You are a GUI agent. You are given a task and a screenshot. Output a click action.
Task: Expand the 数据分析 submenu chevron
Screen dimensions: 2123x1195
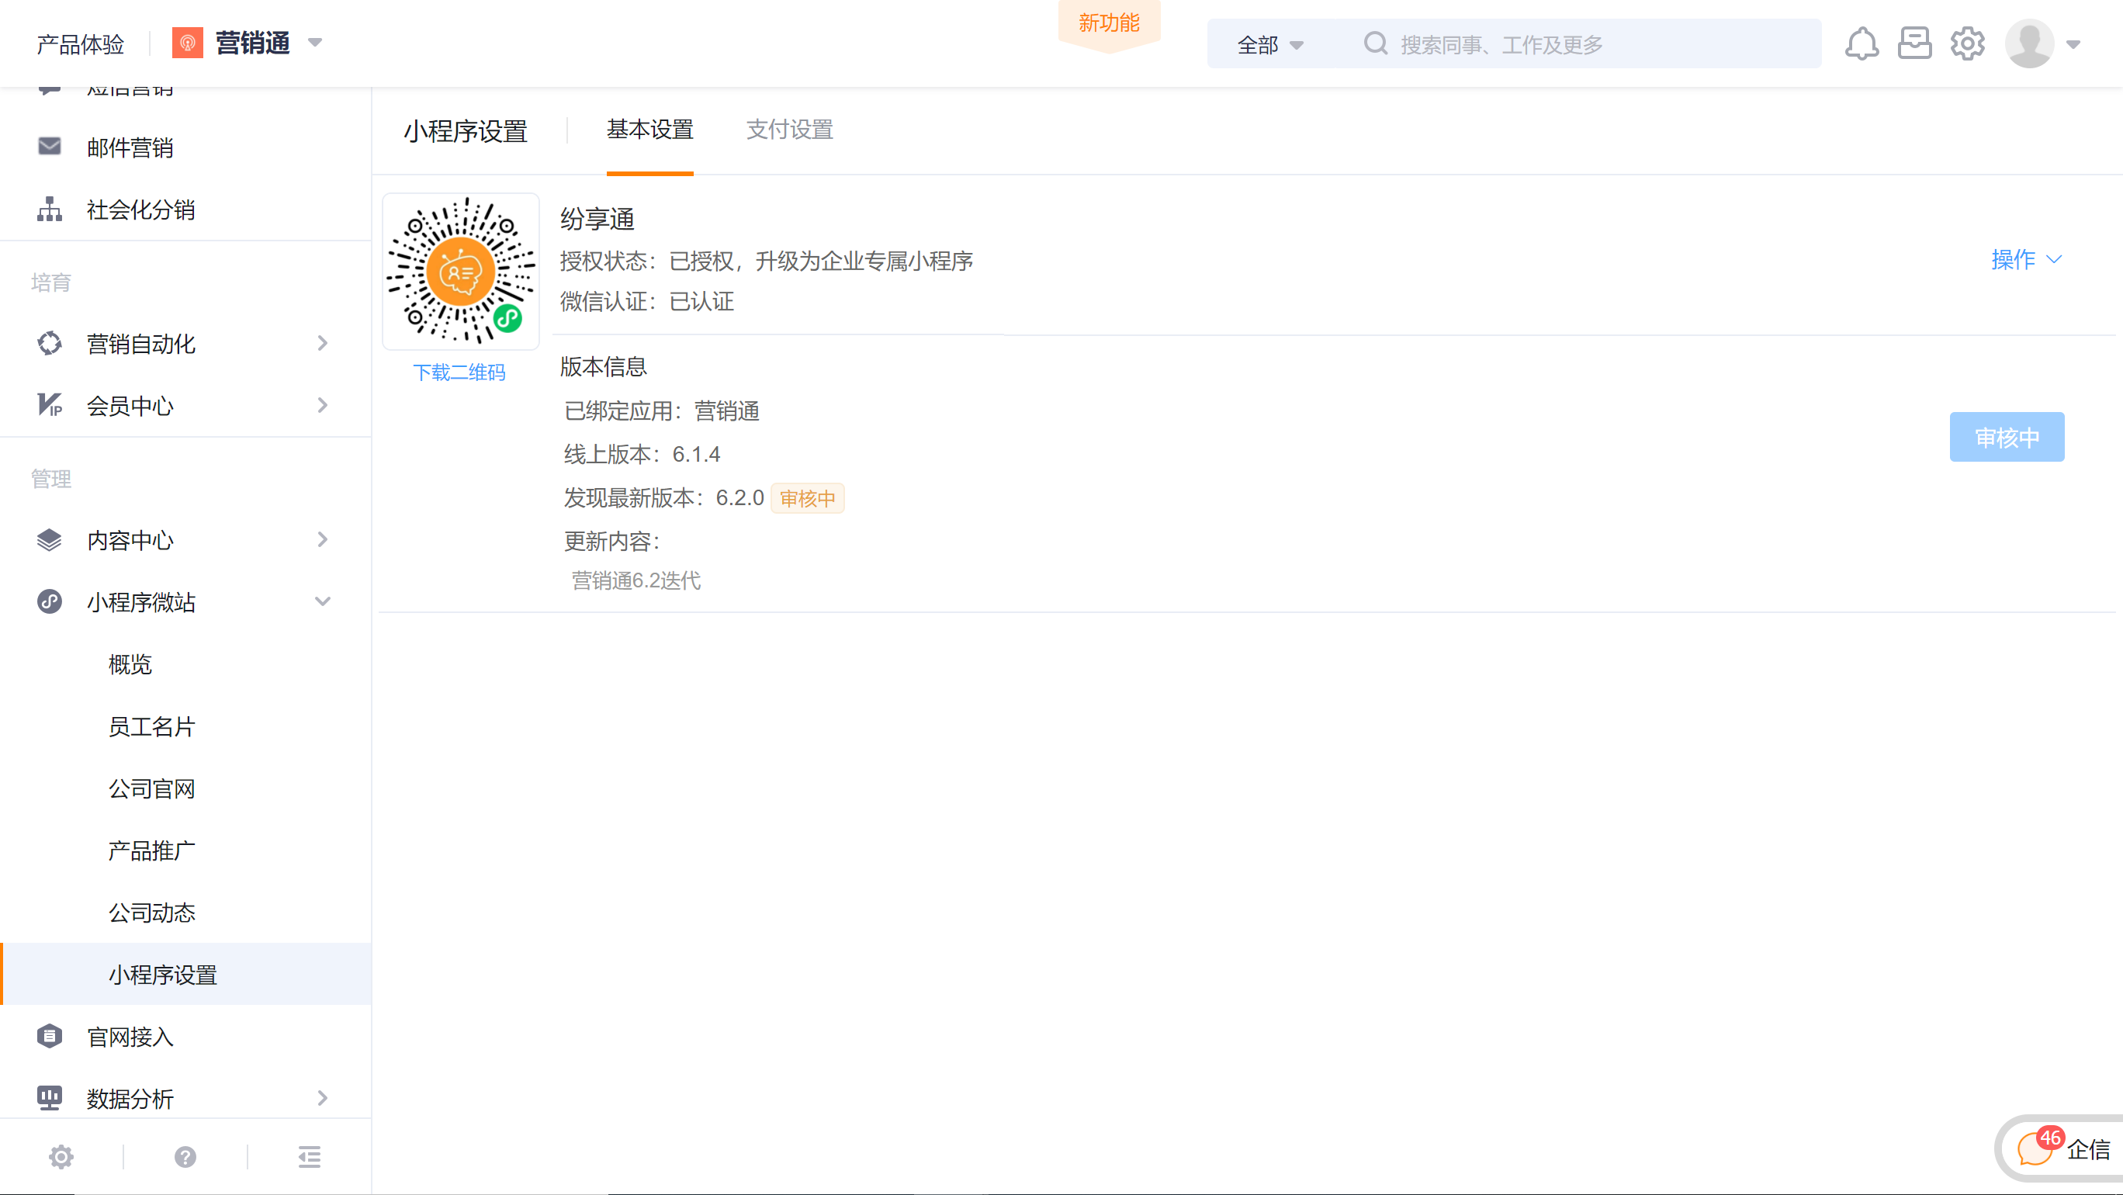click(x=322, y=1098)
